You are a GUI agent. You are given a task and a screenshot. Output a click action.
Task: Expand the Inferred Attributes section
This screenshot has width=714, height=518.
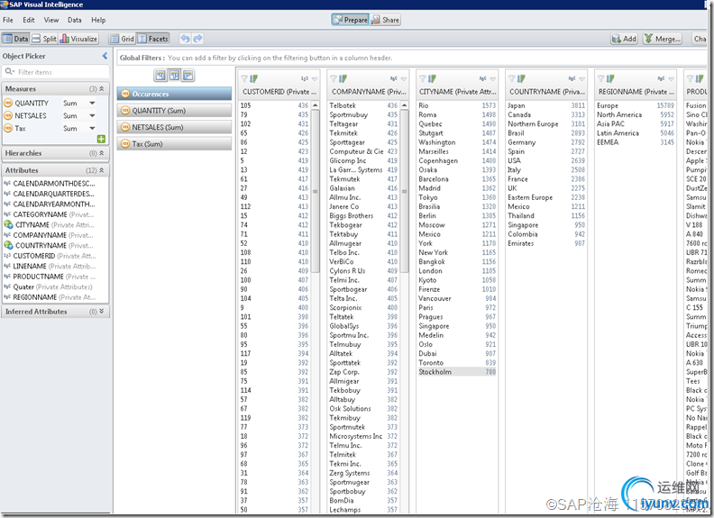pos(102,312)
